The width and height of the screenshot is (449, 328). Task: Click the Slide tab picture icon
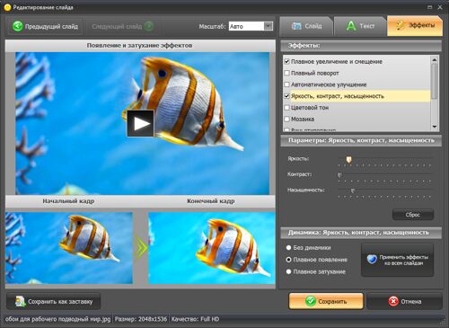coord(296,26)
